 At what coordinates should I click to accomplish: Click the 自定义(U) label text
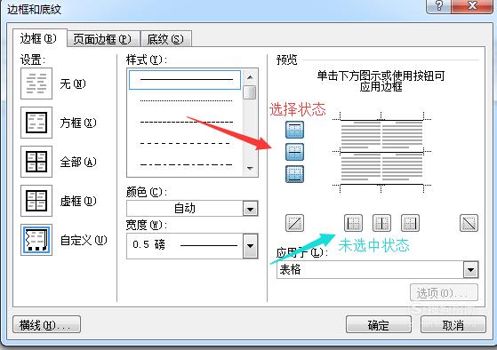click(84, 240)
